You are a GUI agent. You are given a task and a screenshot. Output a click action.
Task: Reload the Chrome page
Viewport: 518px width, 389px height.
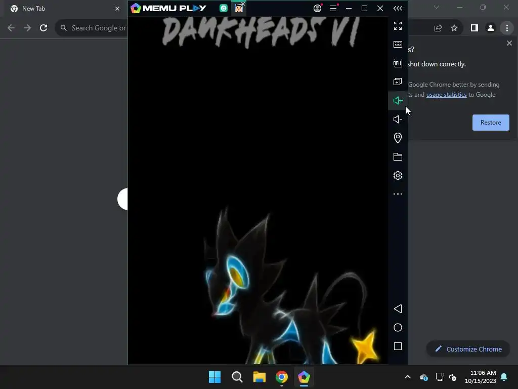44,28
